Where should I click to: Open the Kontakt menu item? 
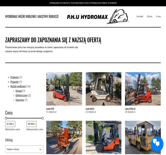(140, 16)
